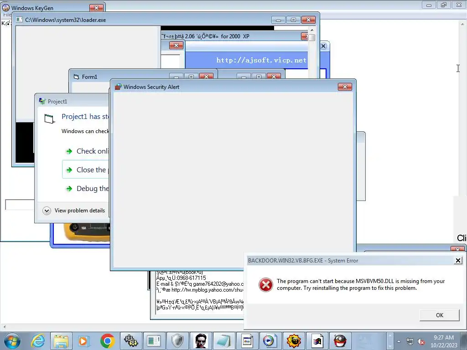Show hidden system tray icons arrow
Image resolution: width=467 pixels, height=350 pixels.
point(399,341)
